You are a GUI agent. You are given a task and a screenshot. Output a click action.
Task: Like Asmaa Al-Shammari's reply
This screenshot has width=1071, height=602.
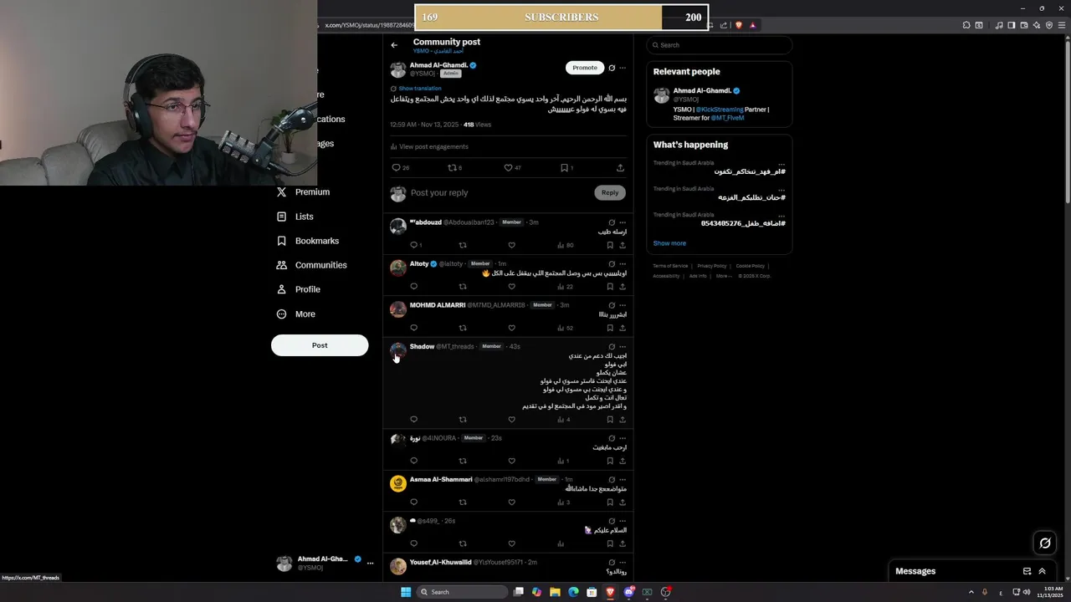511,502
